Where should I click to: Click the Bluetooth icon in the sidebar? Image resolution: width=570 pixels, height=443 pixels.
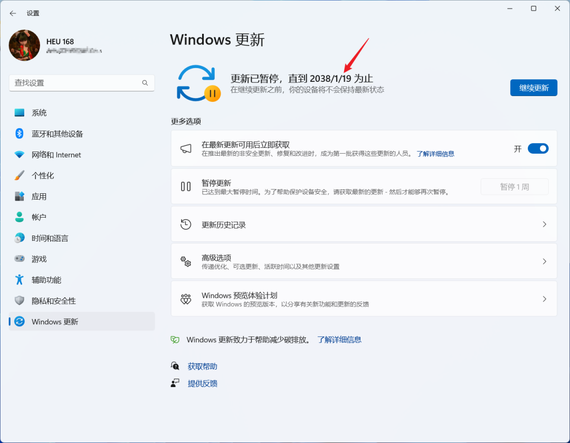click(x=20, y=134)
